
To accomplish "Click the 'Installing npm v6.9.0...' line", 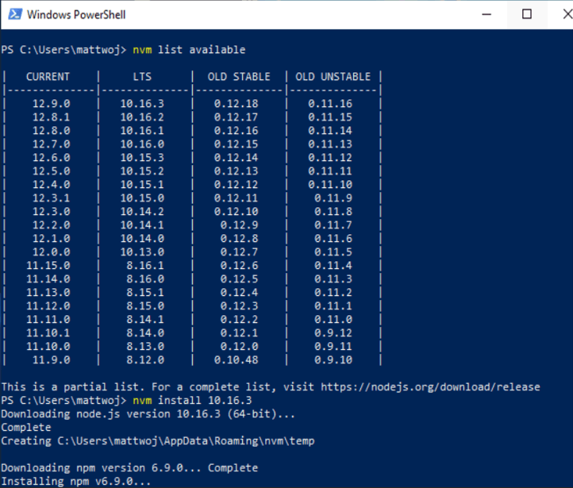I will click(x=76, y=482).
